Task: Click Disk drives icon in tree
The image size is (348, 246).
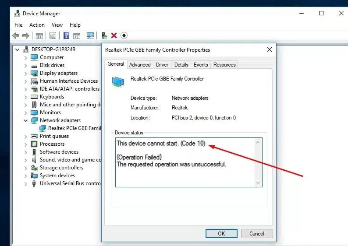Action: [x=34, y=66]
